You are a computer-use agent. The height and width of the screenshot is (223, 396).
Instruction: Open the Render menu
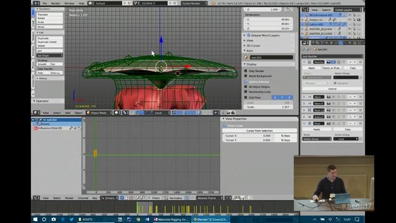[56, 4]
